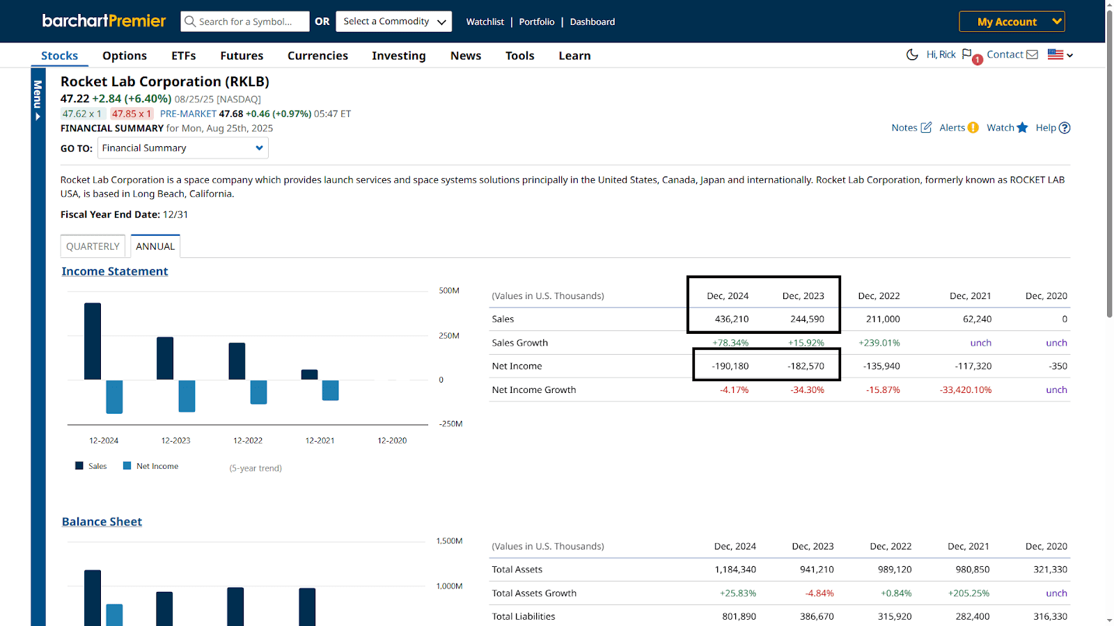The height and width of the screenshot is (626, 1114).
Task: Open the Income Statement link
Action: tap(115, 271)
